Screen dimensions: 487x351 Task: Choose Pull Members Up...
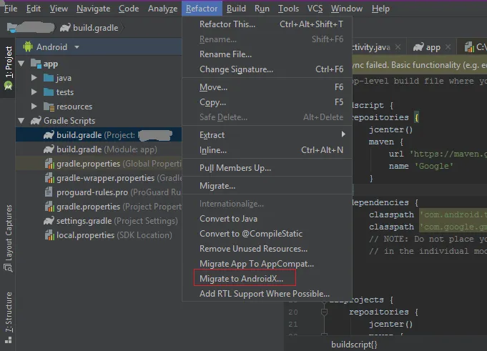point(267,168)
